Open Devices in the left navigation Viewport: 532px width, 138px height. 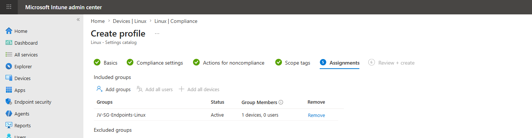[23, 79]
